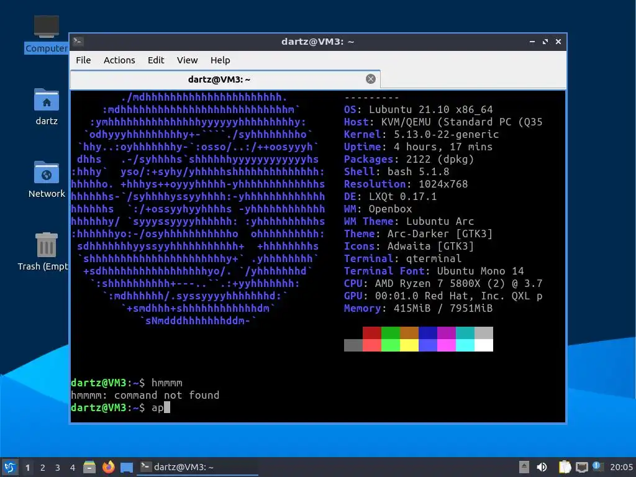Click the 'Shell: bash 5.1.8' line
The image size is (636, 477).
[x=397, y=171]
